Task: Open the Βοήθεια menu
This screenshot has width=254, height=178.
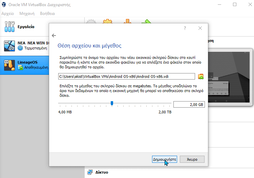Action: (47, 14)
